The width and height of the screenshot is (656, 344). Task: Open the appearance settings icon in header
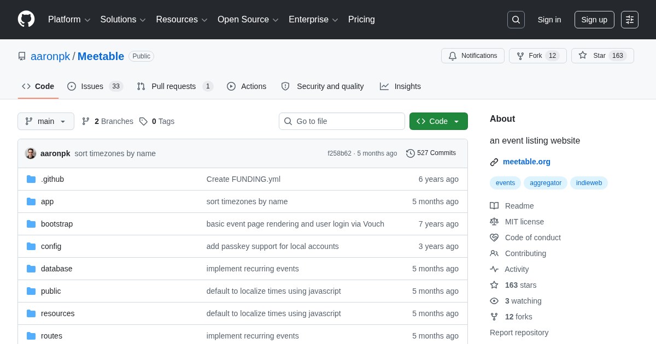pos(630,20)
